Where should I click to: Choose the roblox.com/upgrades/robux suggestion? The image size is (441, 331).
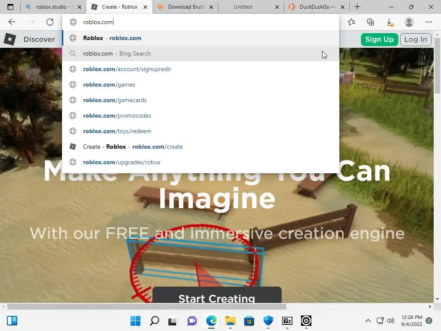pyautogui.click(x=201, y=162)
